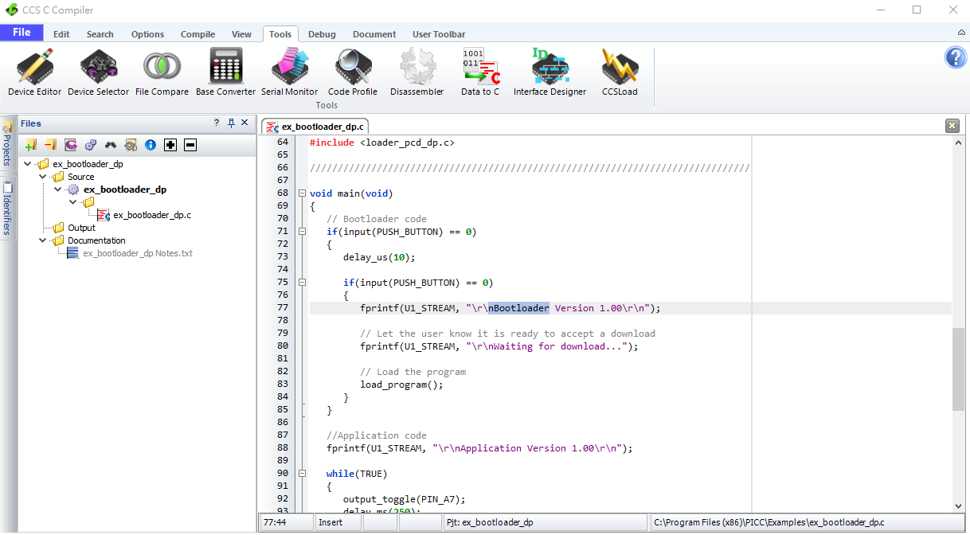This screenshot has width=970, height=535.
Task: Expand all tree nodes with plus box icon
Action: pos(170,145)
